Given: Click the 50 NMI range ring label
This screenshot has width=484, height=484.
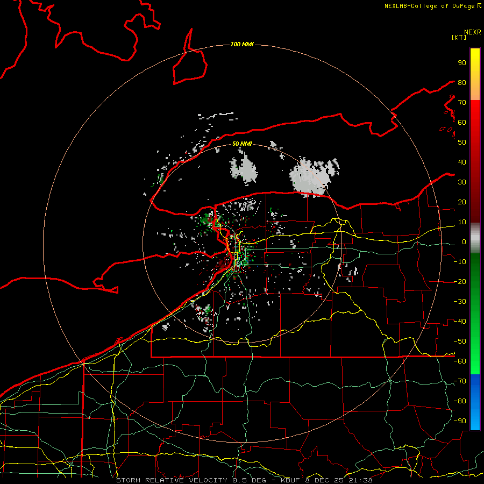Looking at the screenshot, I should tap(242, 144).
